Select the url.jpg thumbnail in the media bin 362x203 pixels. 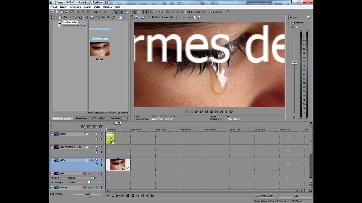(100, 49)
